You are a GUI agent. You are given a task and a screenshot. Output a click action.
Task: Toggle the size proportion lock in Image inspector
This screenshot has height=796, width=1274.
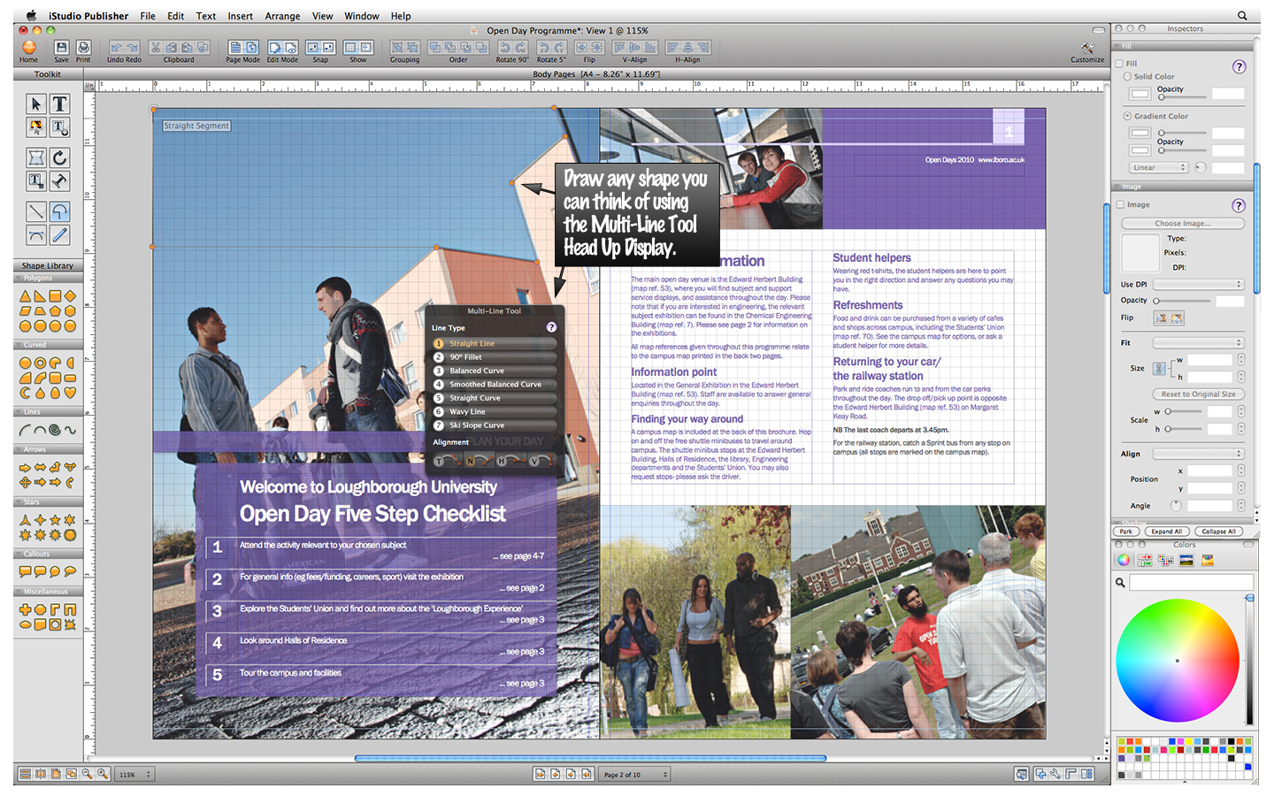(x=1159, y=368)
